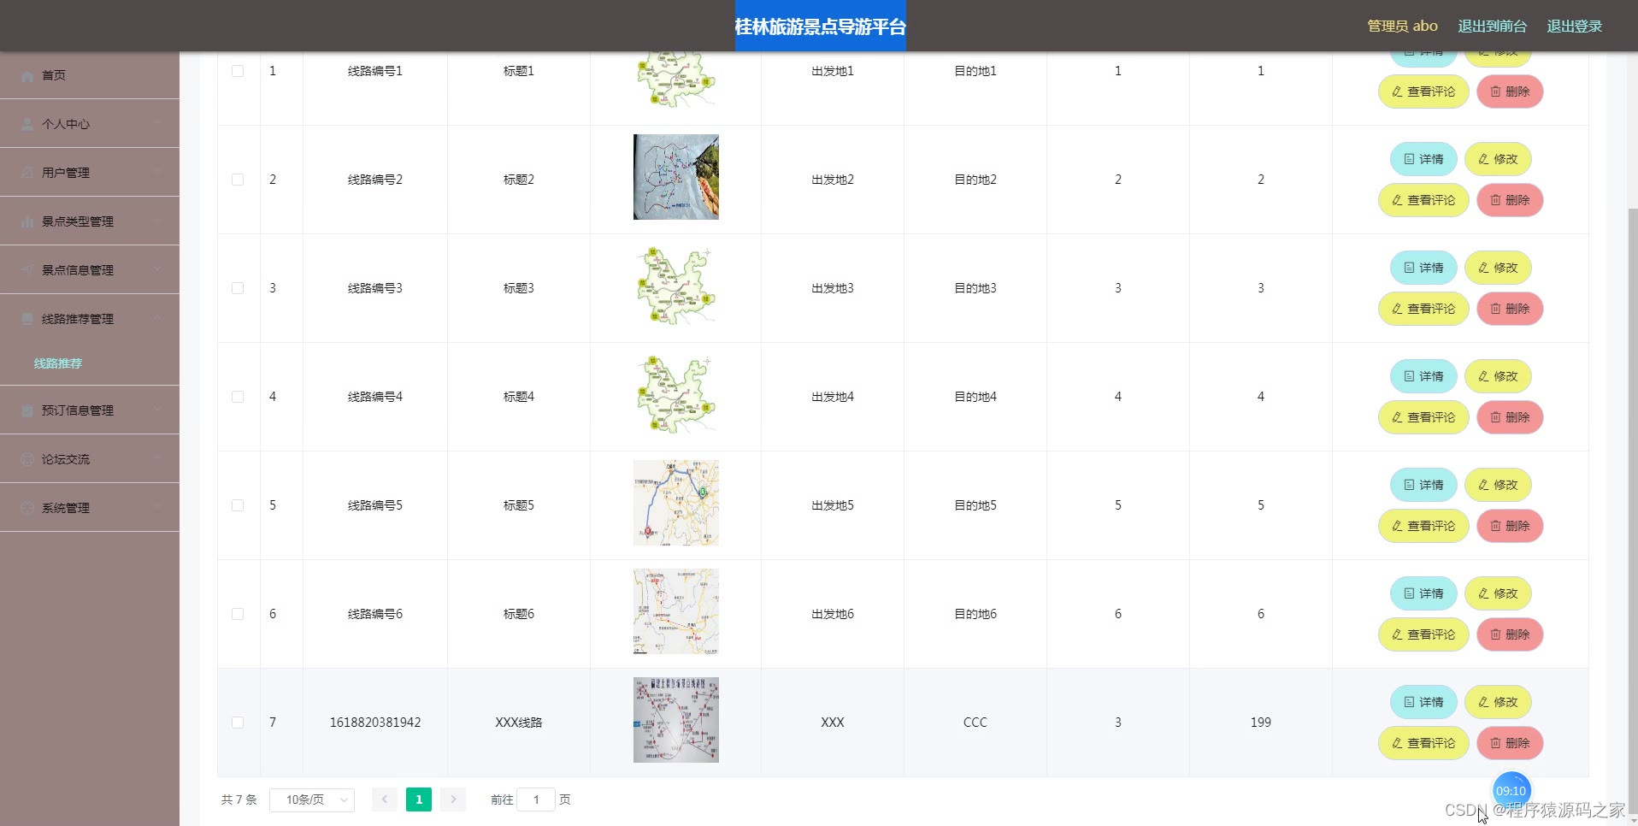Click the 09:10 blue timer bubble
1638x826 pixels.
[x=1511, y=791]
